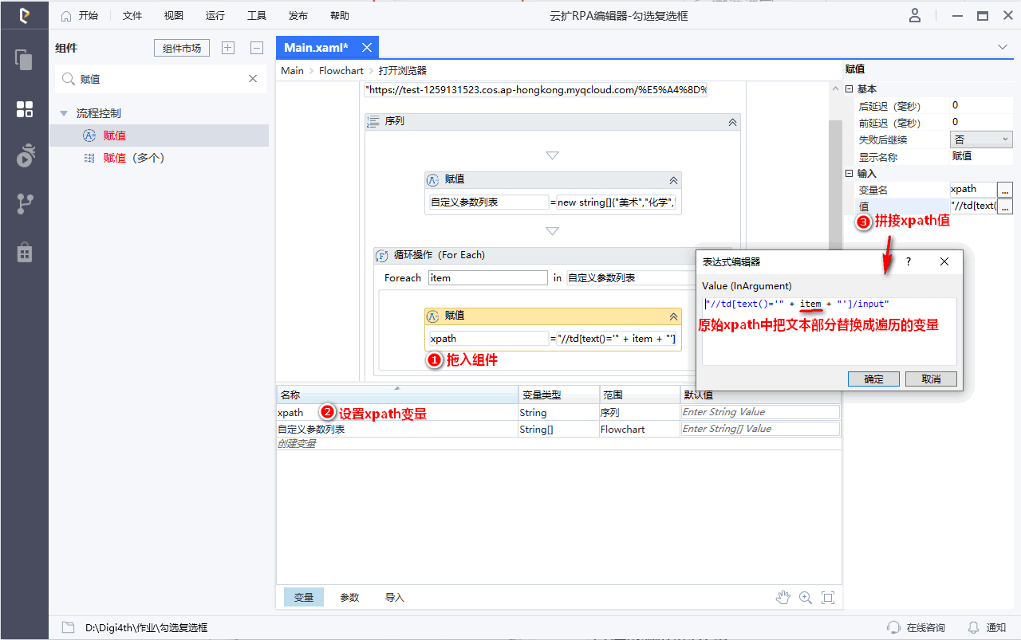This screenshot has width=1021, height=640.
Task: Click the fit-to-screen icon
Action: point(828,598)
